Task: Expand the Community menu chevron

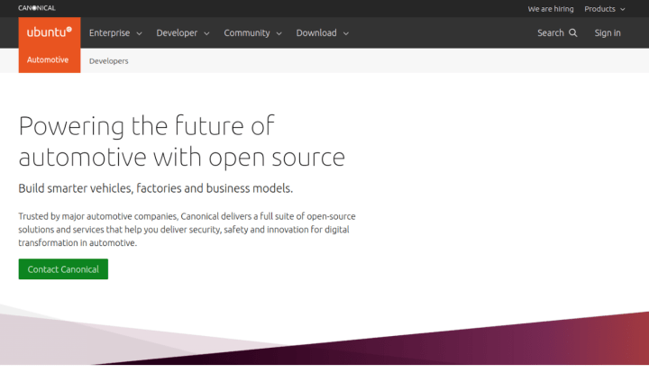Action: tap(279, 33)
